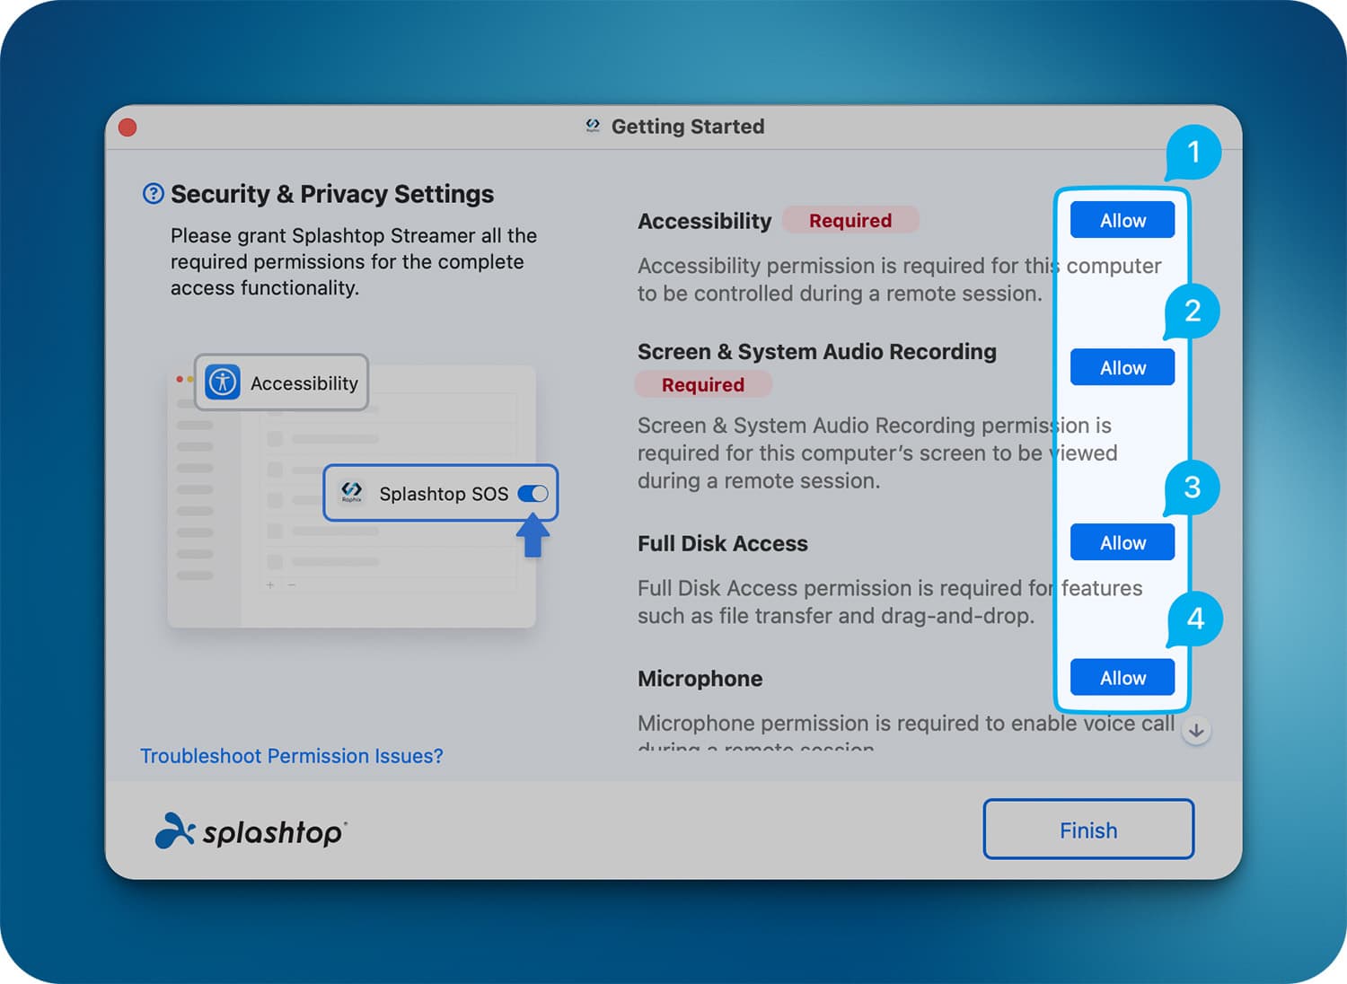The height and width of the screenshot is (984, 1347).
Task: Allow the Microphone permission
Action: [x=1122, y=678]
